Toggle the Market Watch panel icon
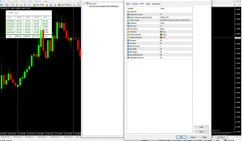Screen dimensions: 242x141 13,5
